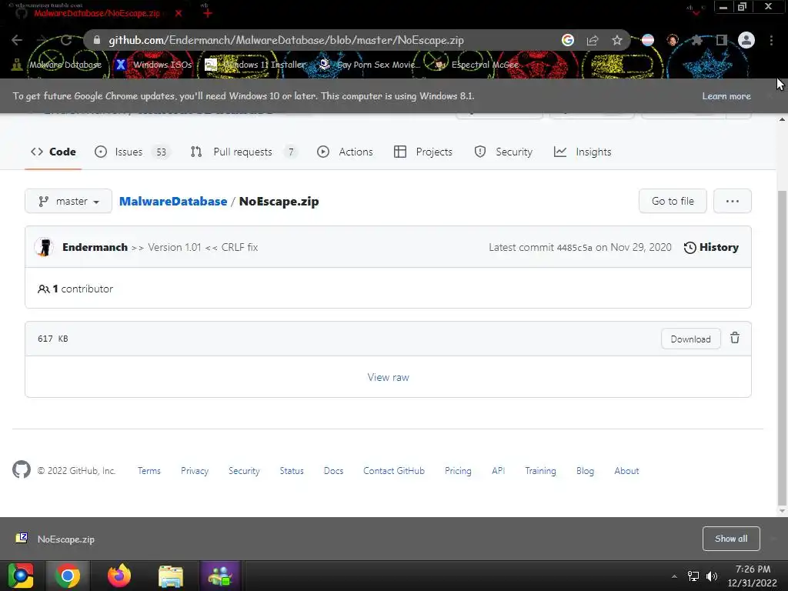The width and height of the screenshot is (788, 591).
Task: Open Contact GitHub footer link
Action: (x=394, y=471)
